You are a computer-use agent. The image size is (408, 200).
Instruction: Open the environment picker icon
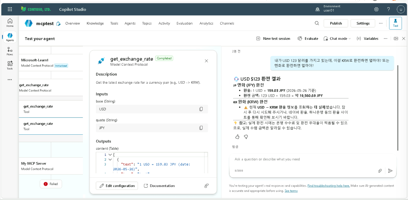pyautogui.click(x=318, y=9)
